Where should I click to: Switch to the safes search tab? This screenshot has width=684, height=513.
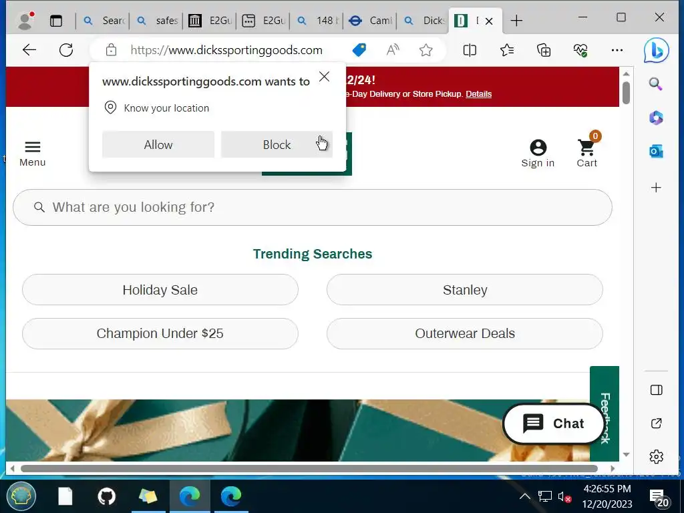click(x=157, y=21)
